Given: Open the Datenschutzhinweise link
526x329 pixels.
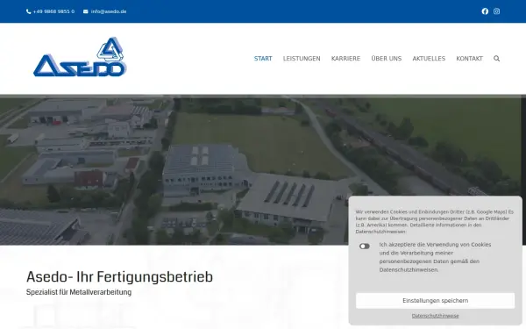Looking at the screenshot, I should click(435, 316).
